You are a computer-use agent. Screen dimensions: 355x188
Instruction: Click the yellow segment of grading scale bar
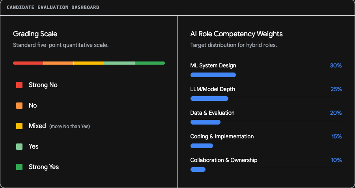(89, 63)
